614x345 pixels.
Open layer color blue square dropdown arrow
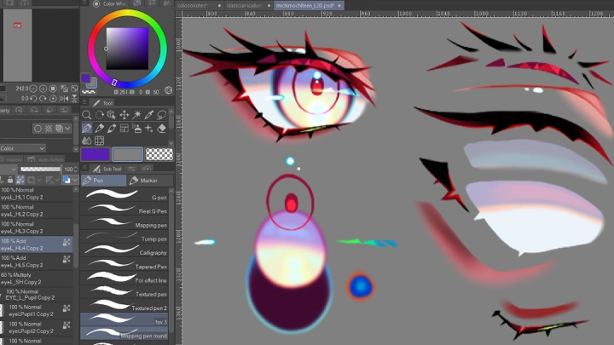coord(74,180)
